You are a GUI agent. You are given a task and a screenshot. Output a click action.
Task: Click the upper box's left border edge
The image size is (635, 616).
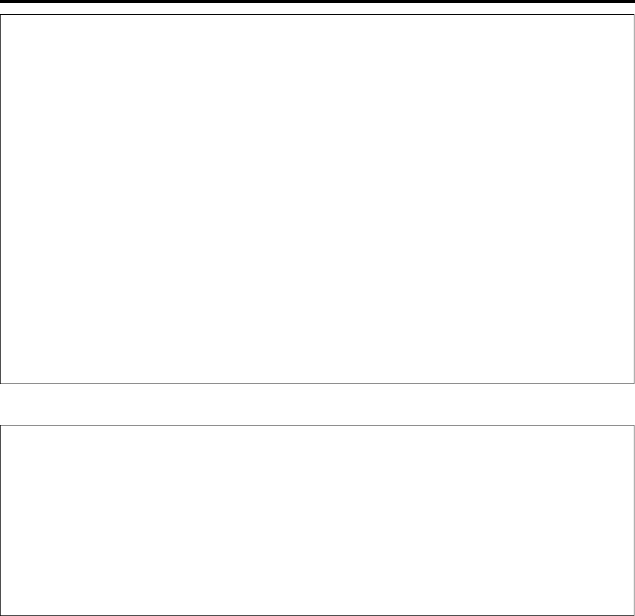click(x=1, y=199)
